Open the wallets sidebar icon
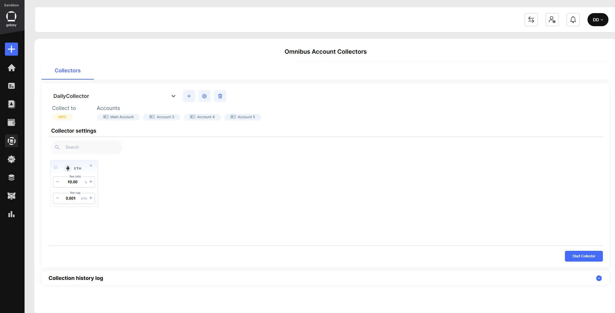615x313 pixels. 11,122
